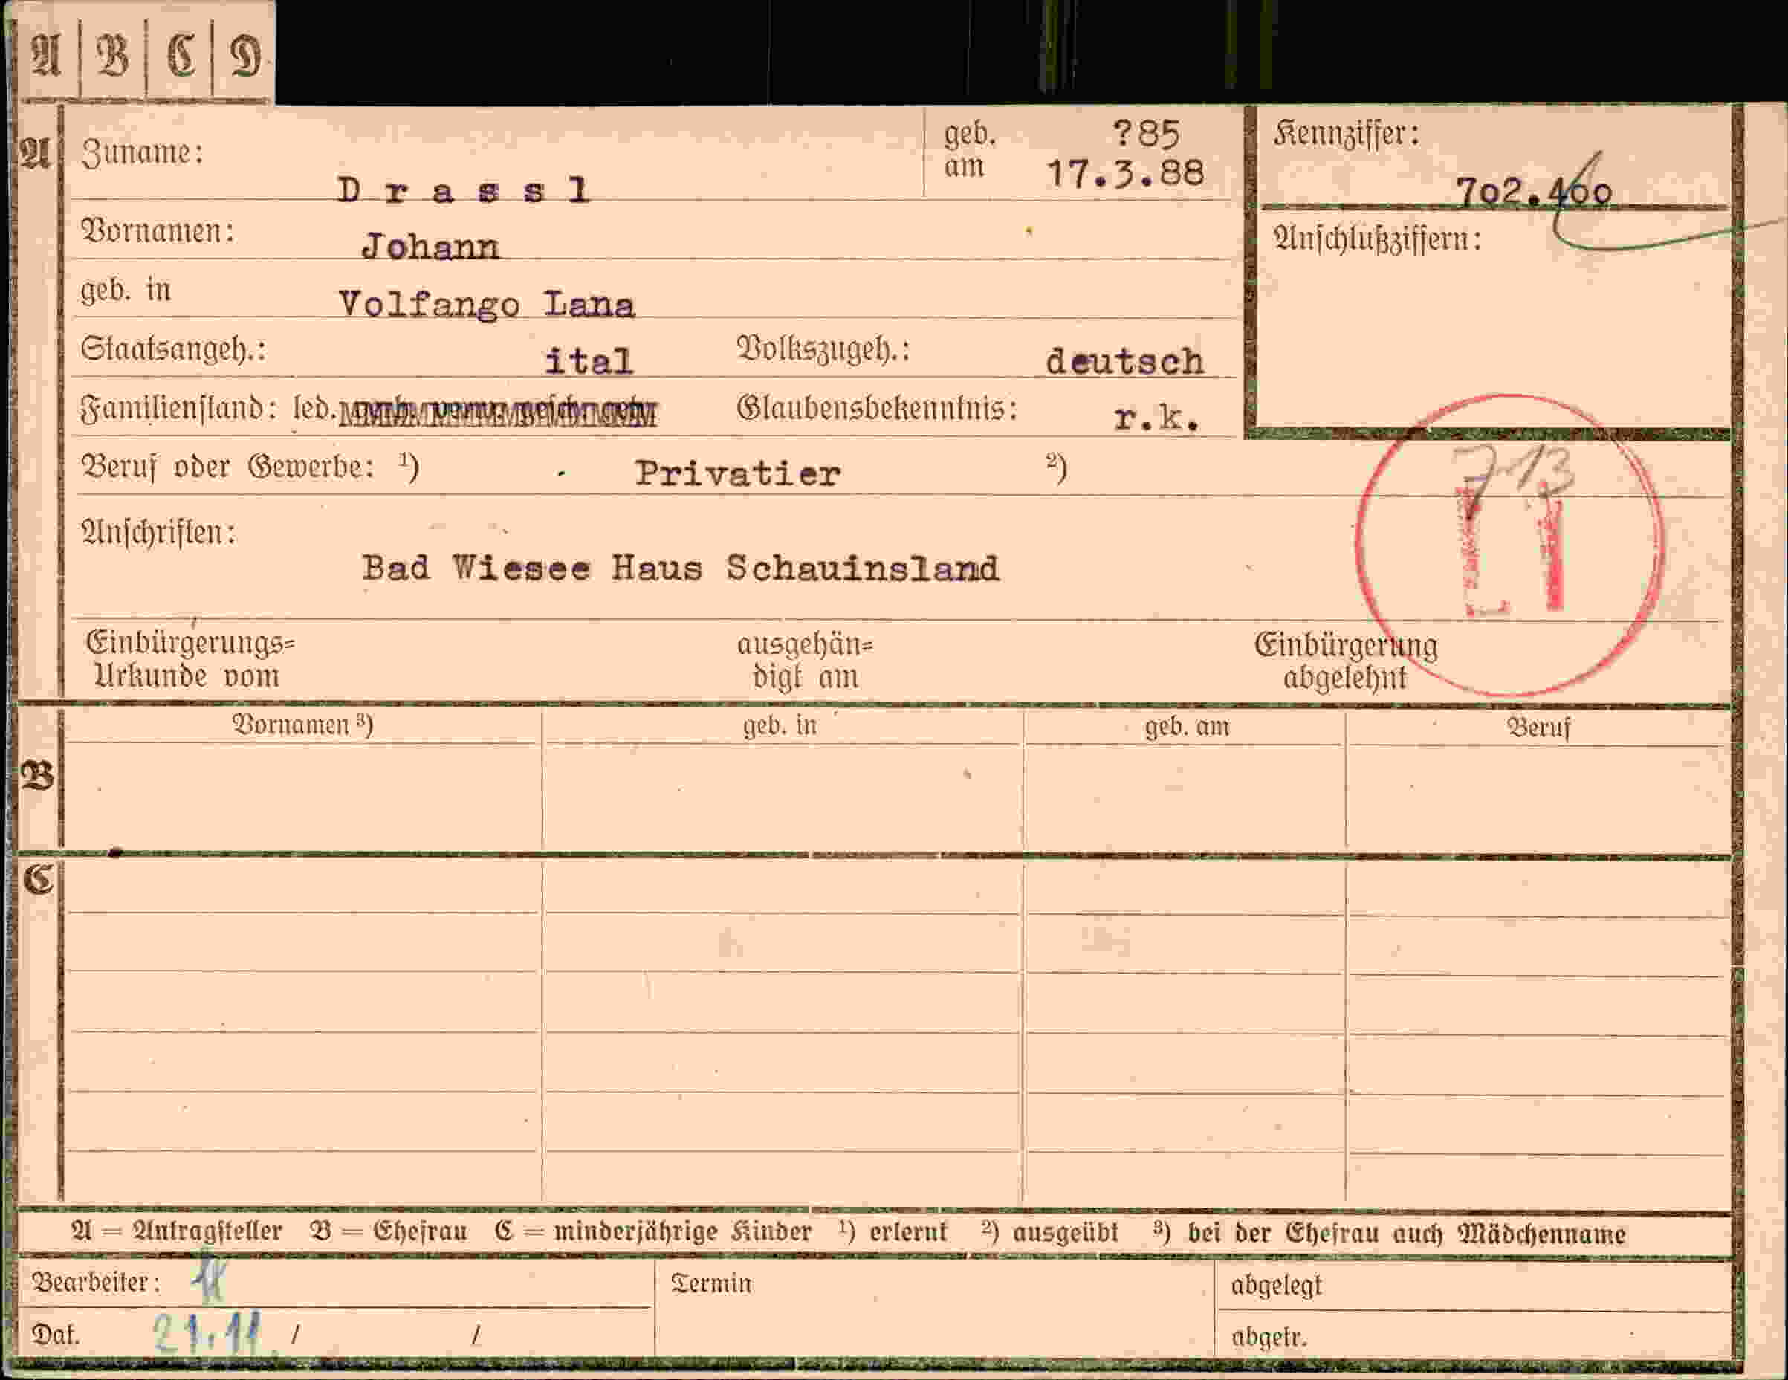
Task: Click the surname 'Drassl'
Action: coord(464,192)
